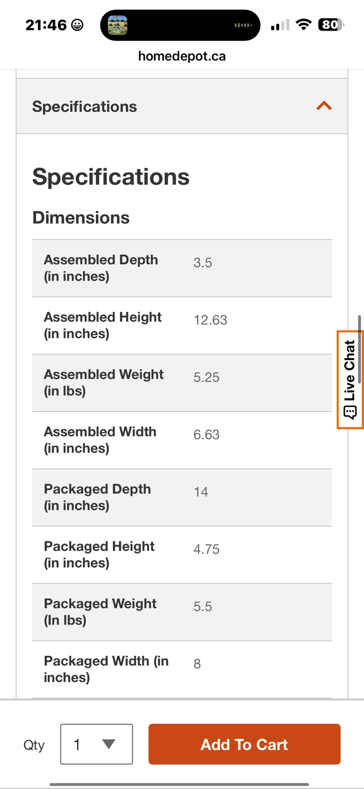Select the Assembled Depth row
364x789 pixels.
182,268
